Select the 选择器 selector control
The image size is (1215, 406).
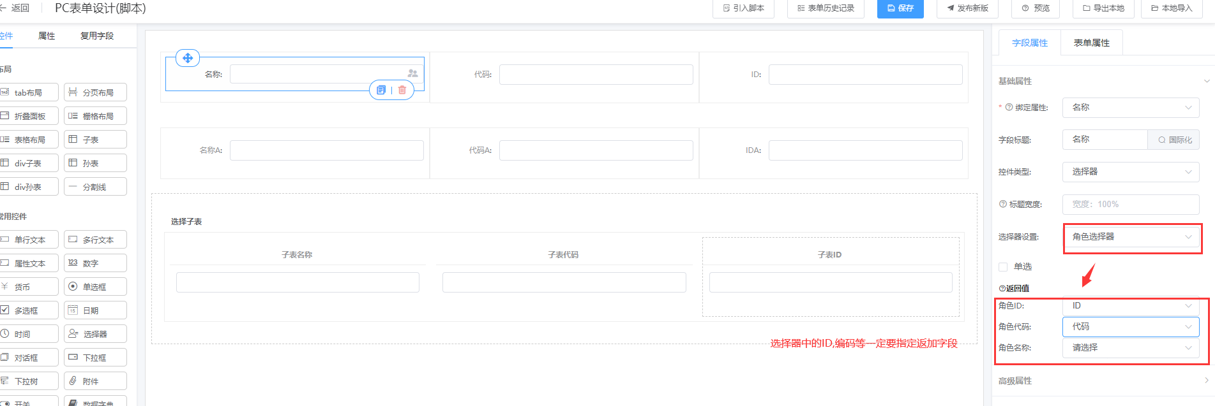click(x=95, y=334)
